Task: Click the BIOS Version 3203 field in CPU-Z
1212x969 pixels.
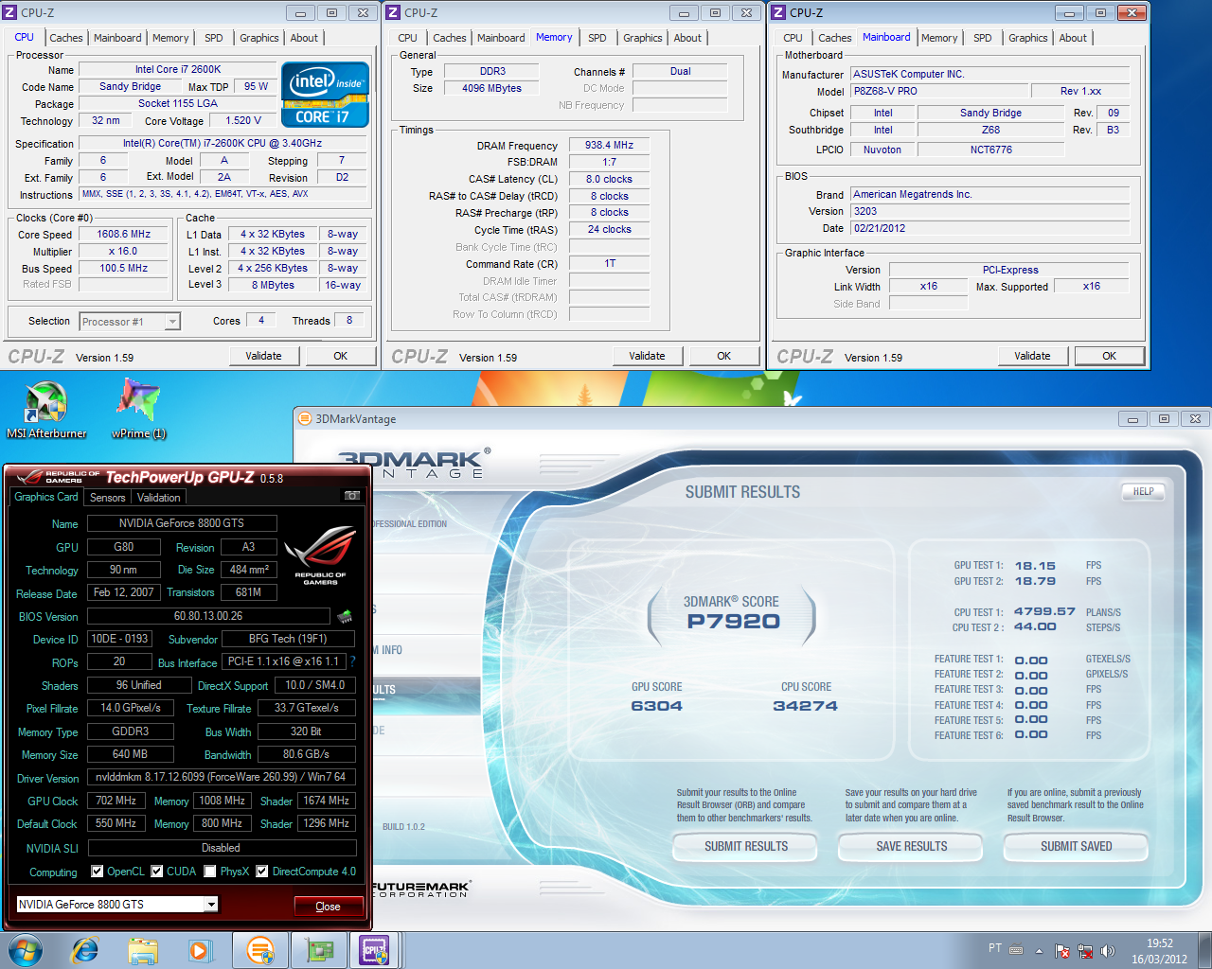Action: 989,211
